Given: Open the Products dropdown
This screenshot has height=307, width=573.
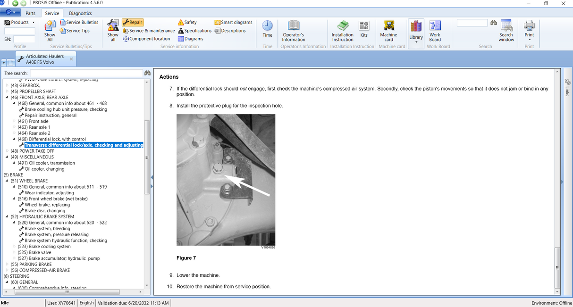Looking at the screenshot, I should pyautogui.click(x=20, y=22).
